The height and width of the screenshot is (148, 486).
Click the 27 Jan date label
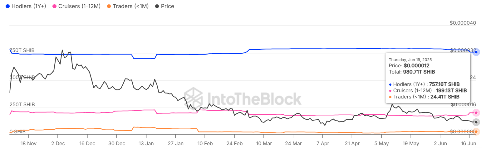click(175, 144)
